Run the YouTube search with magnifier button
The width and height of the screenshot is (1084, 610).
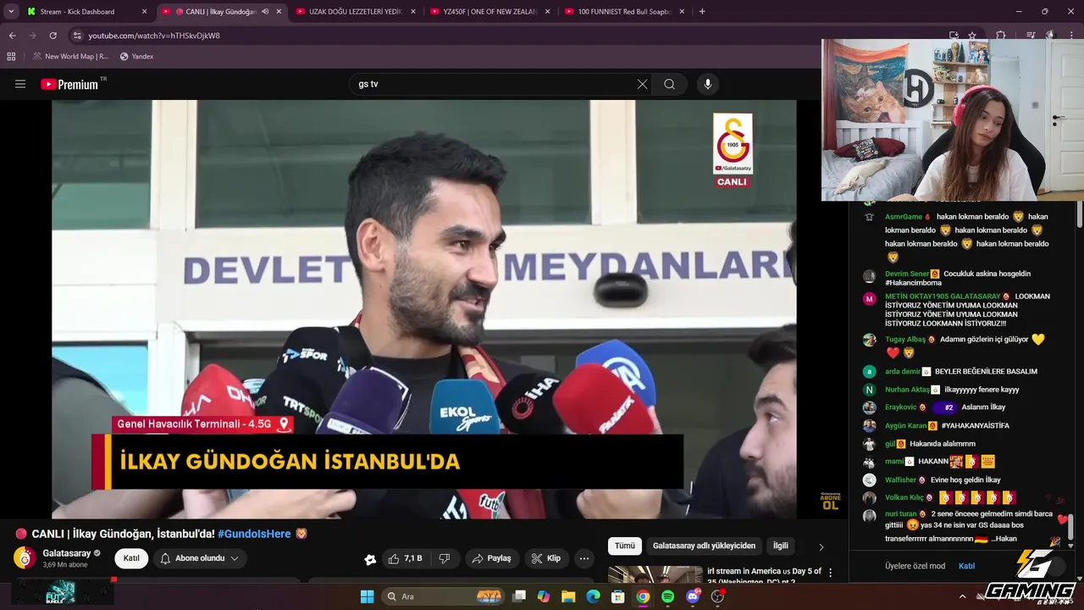click(x=669, y=84)
